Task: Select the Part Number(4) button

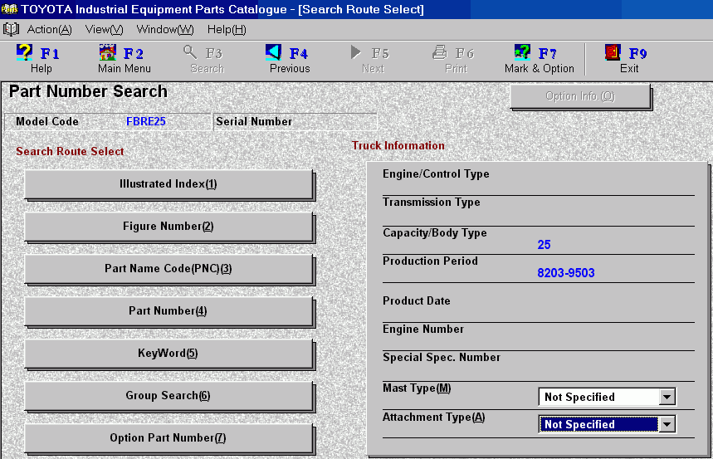Action: click(x=168, y=311)
